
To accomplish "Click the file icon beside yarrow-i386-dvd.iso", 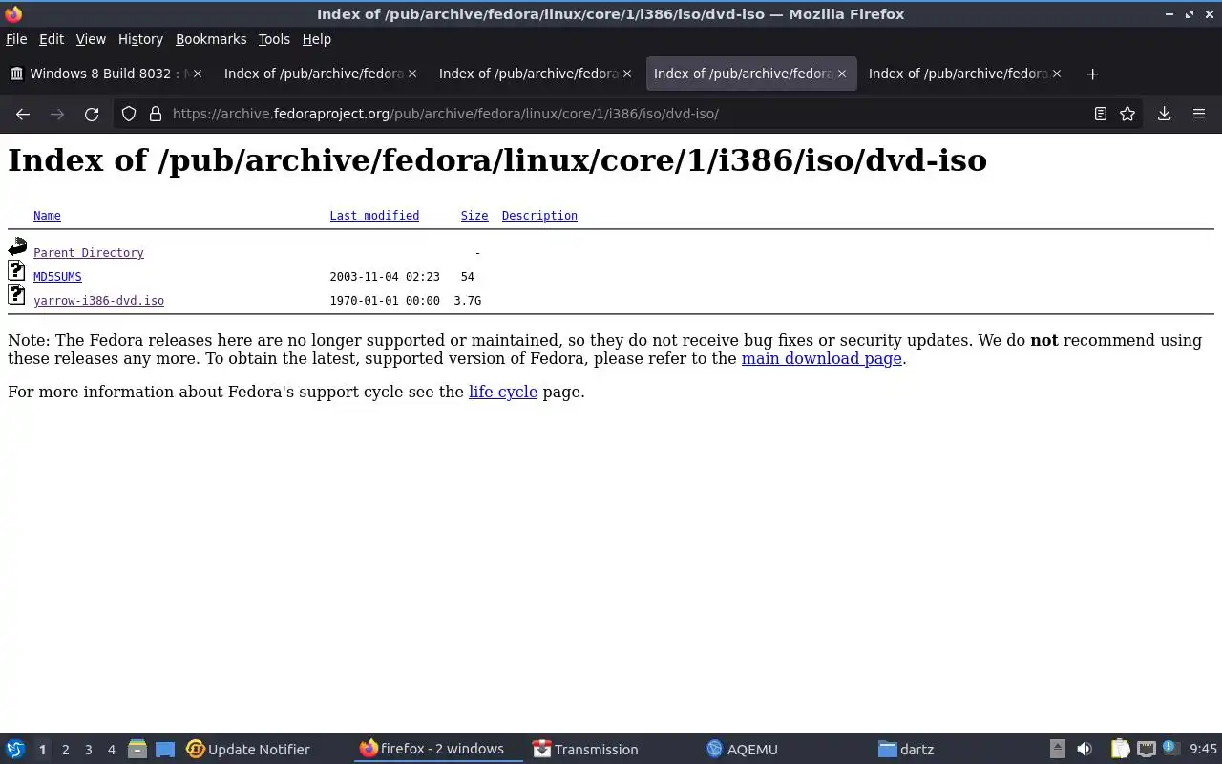I will (x=16, y=295).
